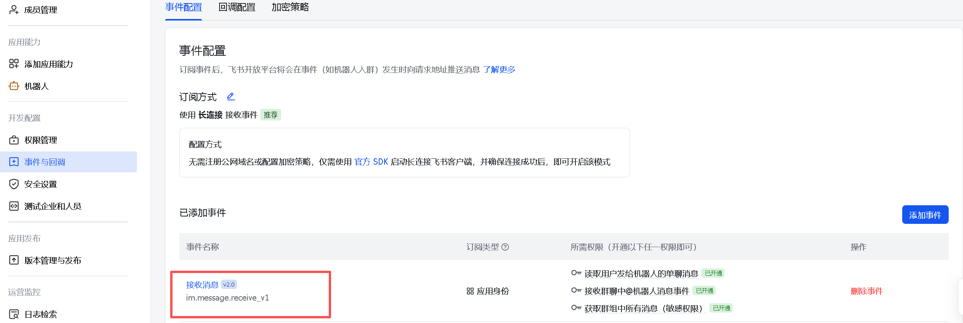Click the 订阅方式 heading text

click(198, 97)
